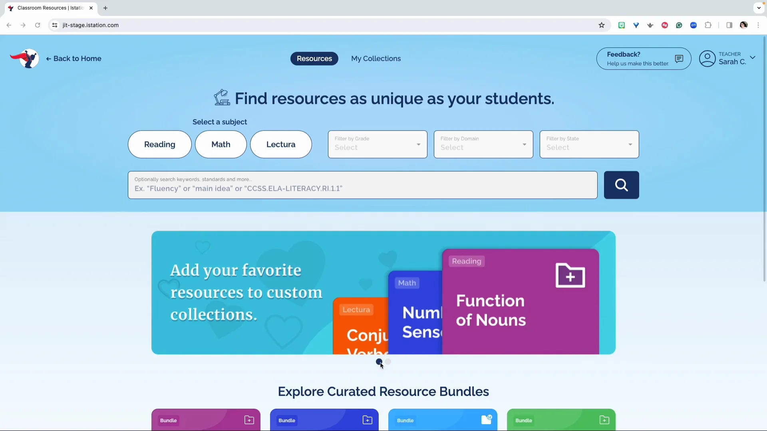Switch to the My Collections tab
The height and width of the screenshot is (431, 767).
376,59
